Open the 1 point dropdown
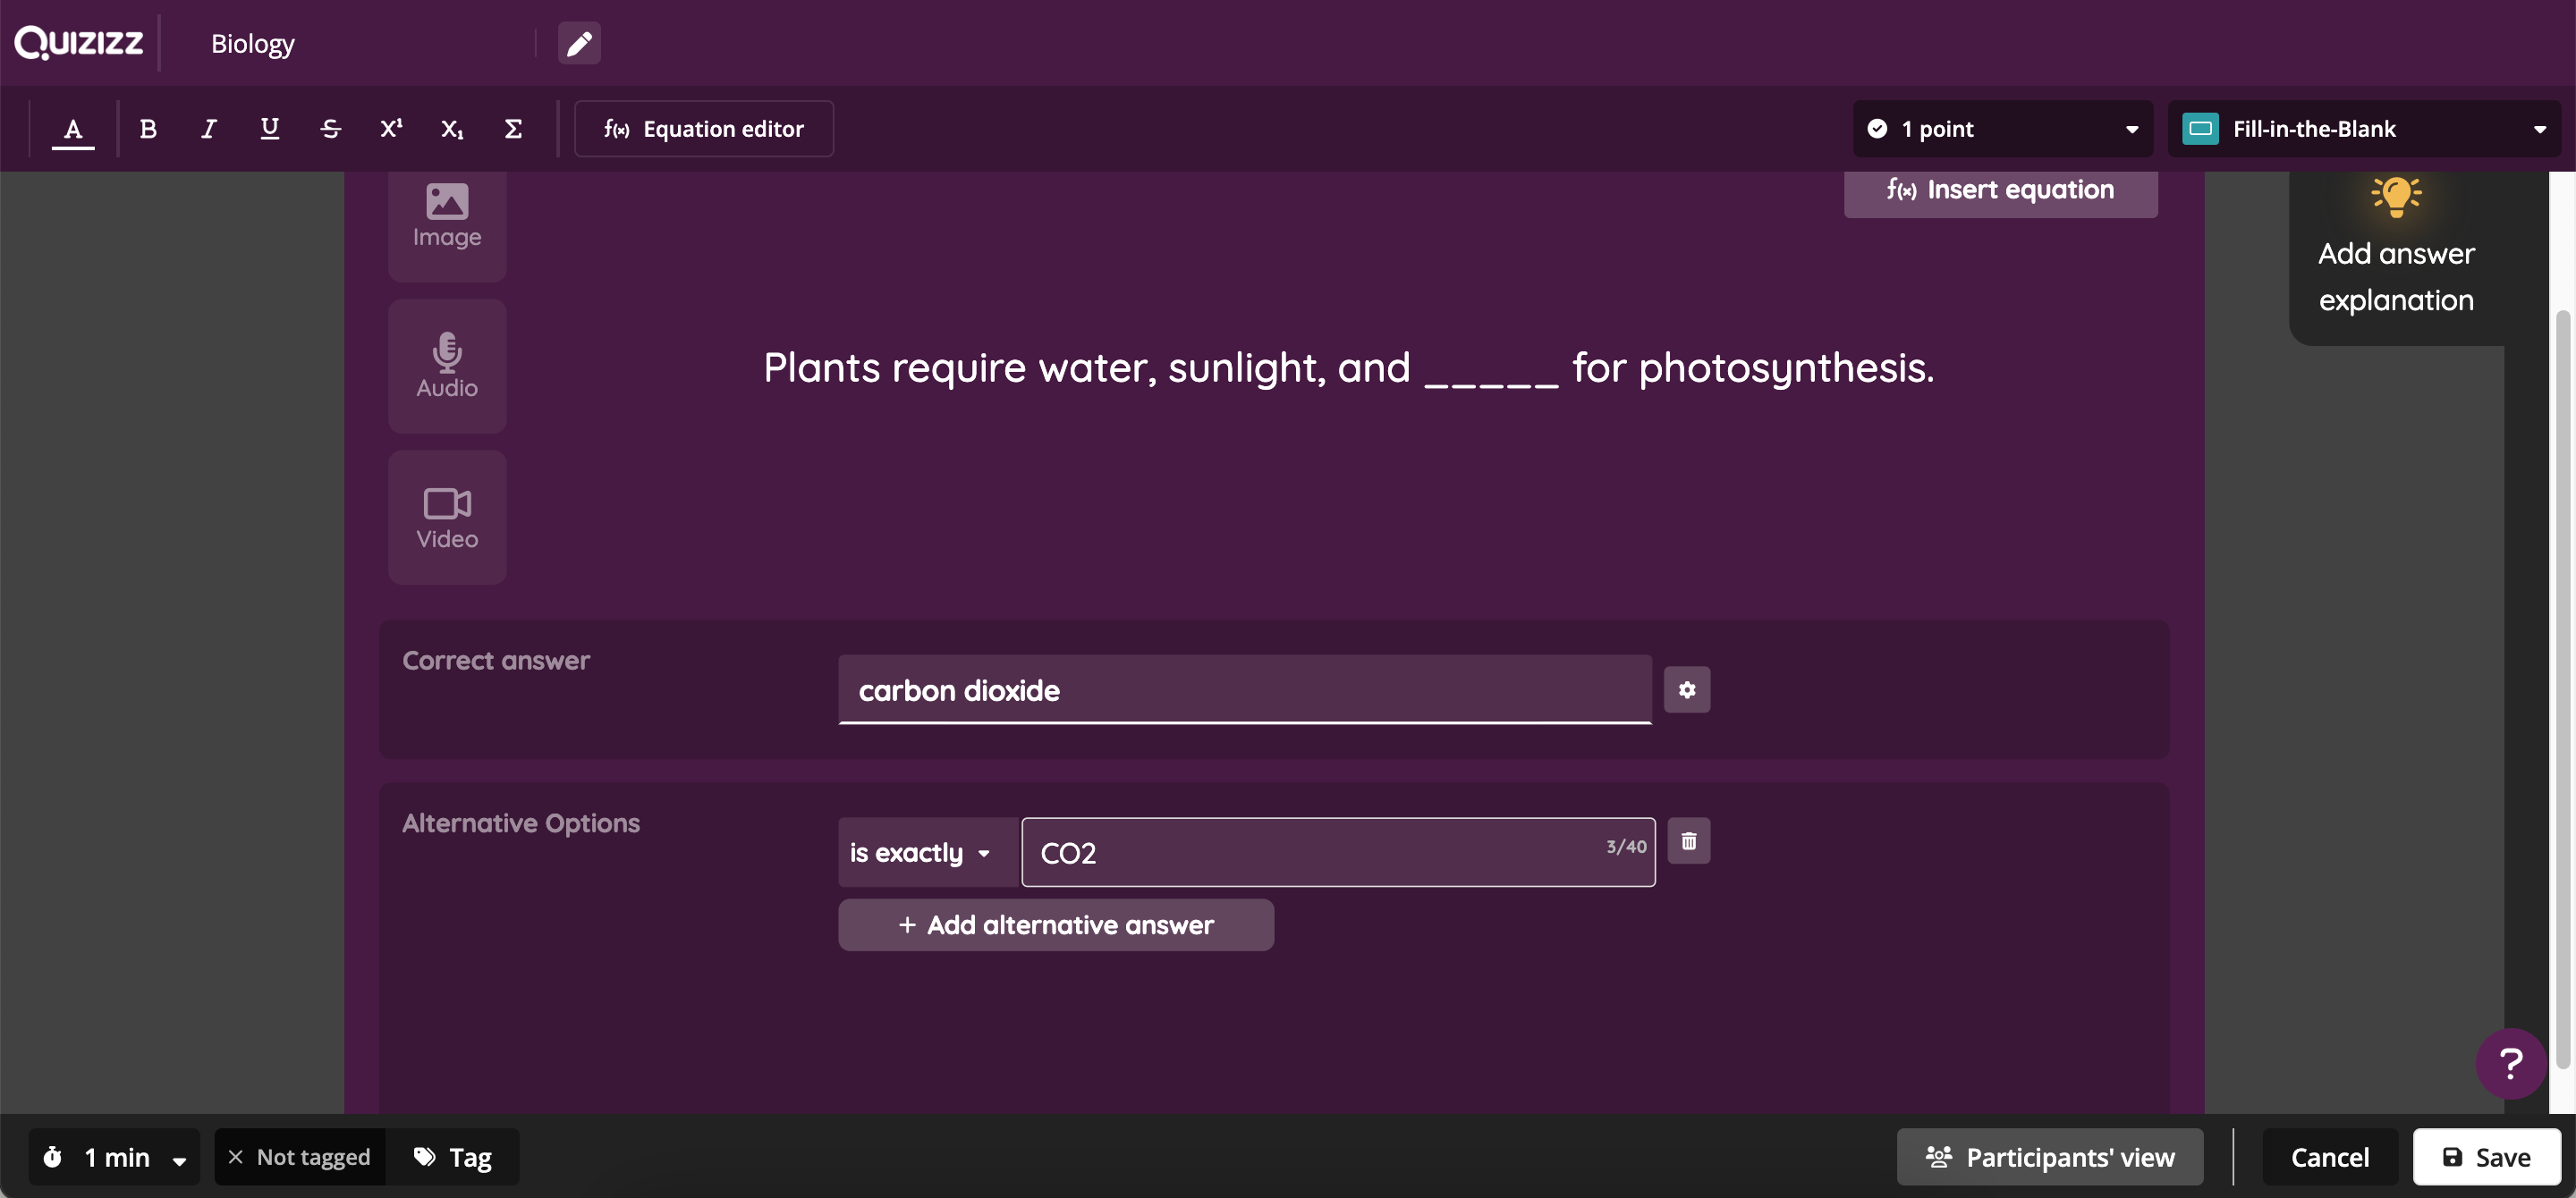The height and width of the screenshot is (1198, 2576). [2001, 128]
